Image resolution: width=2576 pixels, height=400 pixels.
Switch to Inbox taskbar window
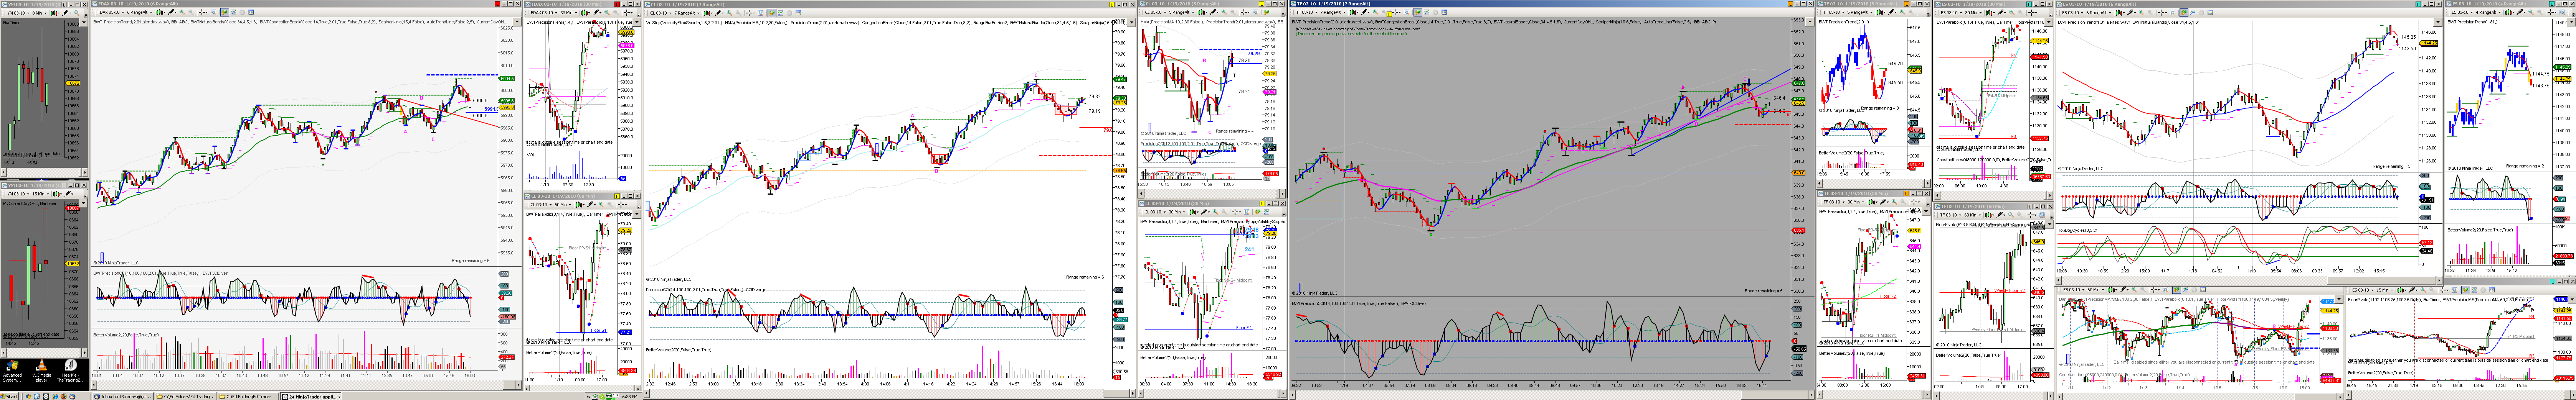click(x=122, y=396)
